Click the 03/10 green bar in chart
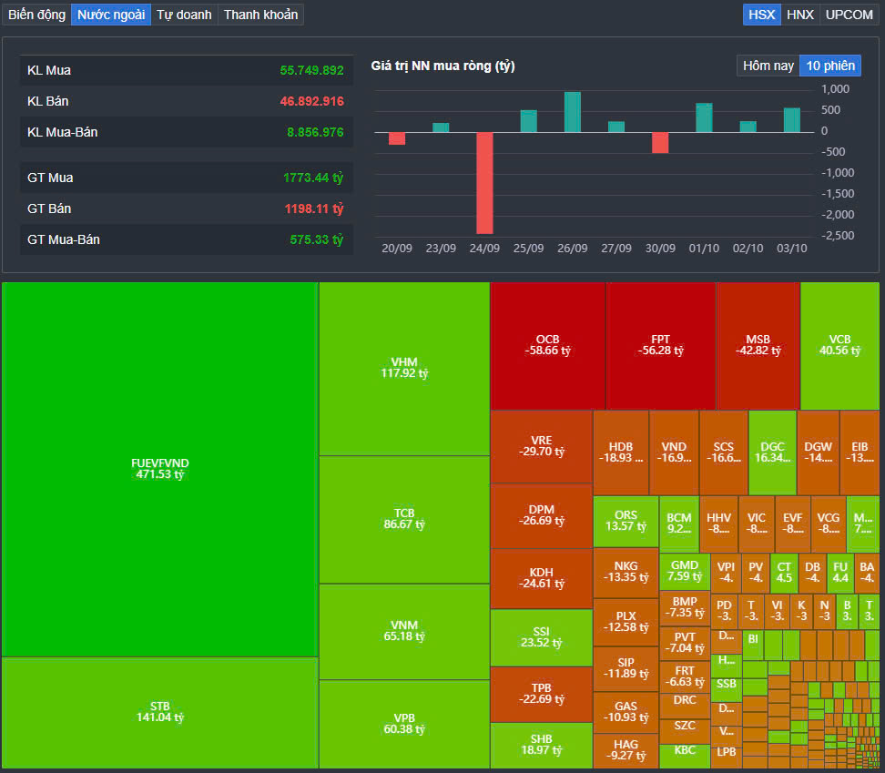 [x=791, y=120]
